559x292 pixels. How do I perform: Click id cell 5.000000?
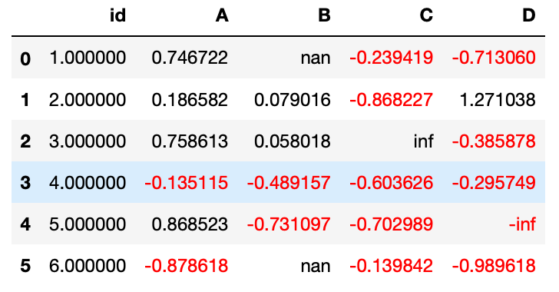[88, 224]
